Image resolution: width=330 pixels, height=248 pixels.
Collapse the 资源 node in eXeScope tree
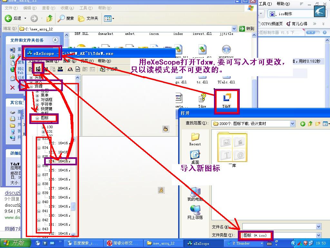[x=31, y=86]
